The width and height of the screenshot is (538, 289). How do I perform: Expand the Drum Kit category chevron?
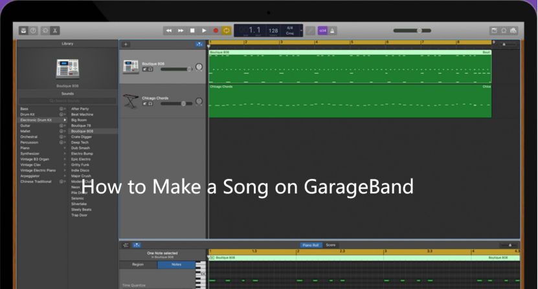tap(65, 114)
